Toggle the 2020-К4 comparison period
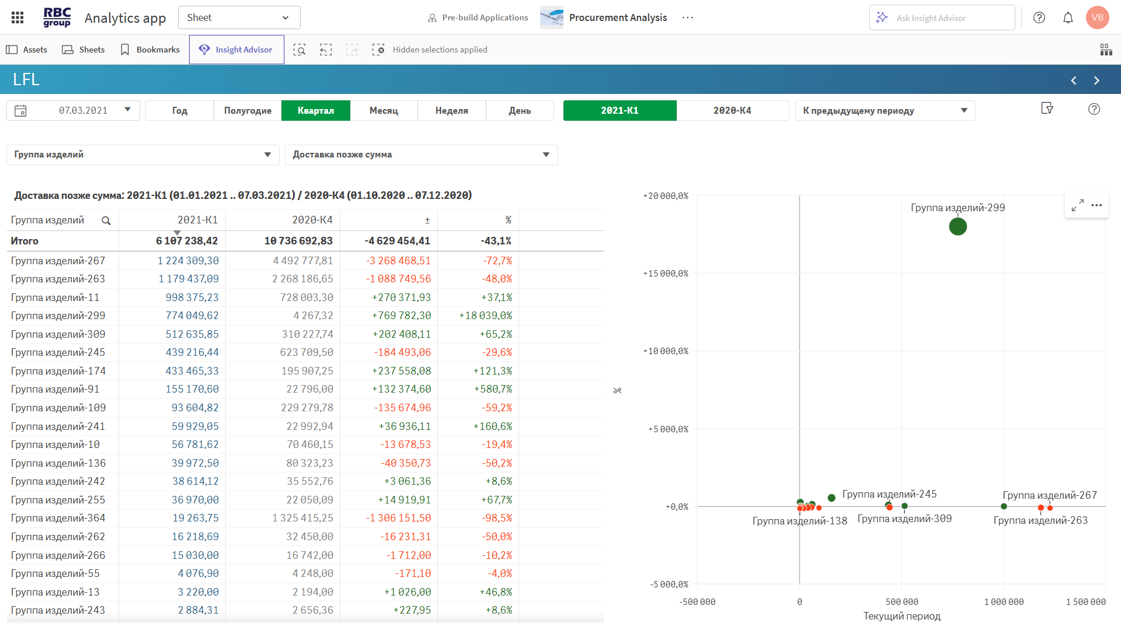The image size is (1121, 630). tap(732, 111)
